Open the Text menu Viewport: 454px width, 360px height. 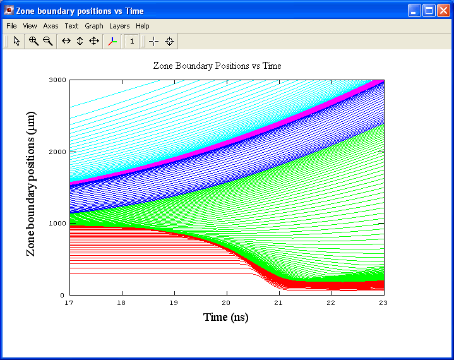(71, 26)
